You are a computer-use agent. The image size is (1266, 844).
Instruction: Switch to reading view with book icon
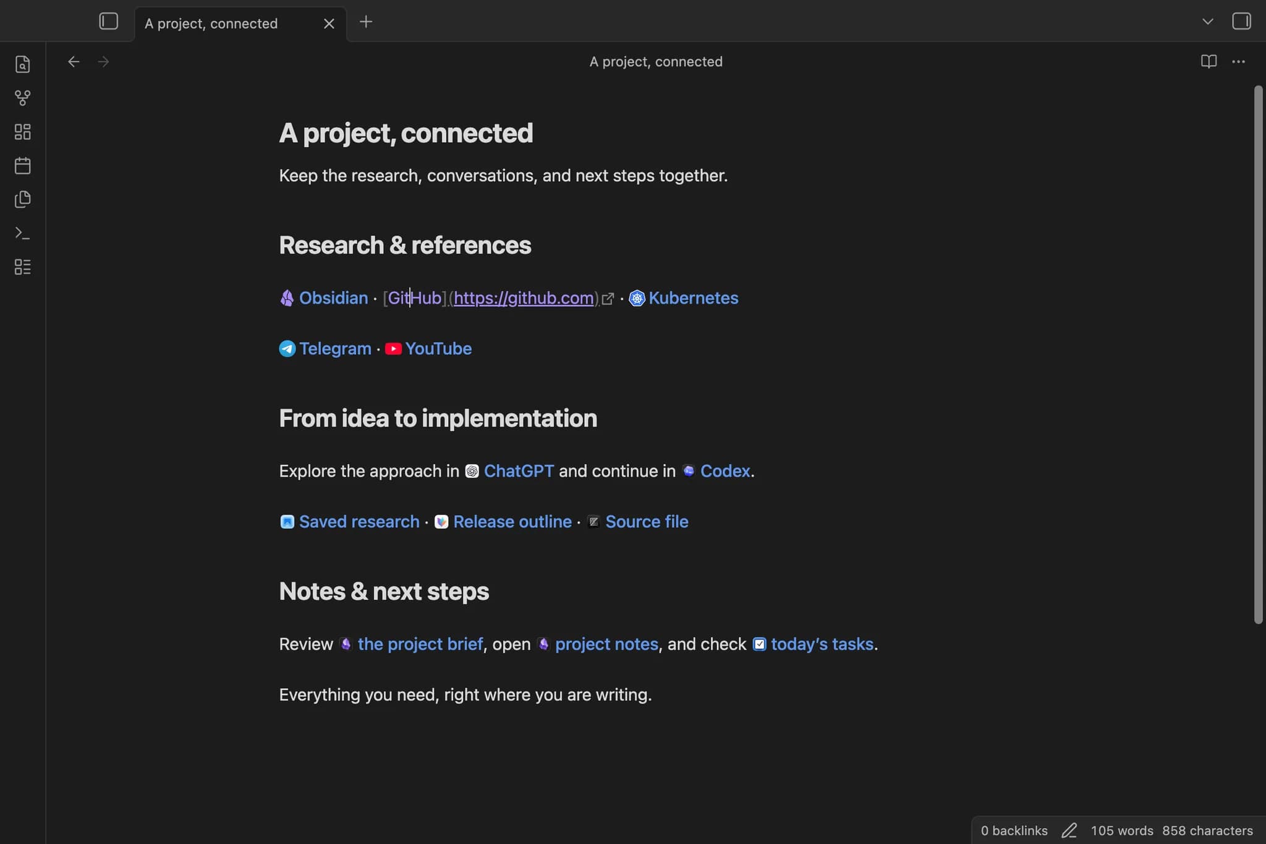[x=1209, y=61]
